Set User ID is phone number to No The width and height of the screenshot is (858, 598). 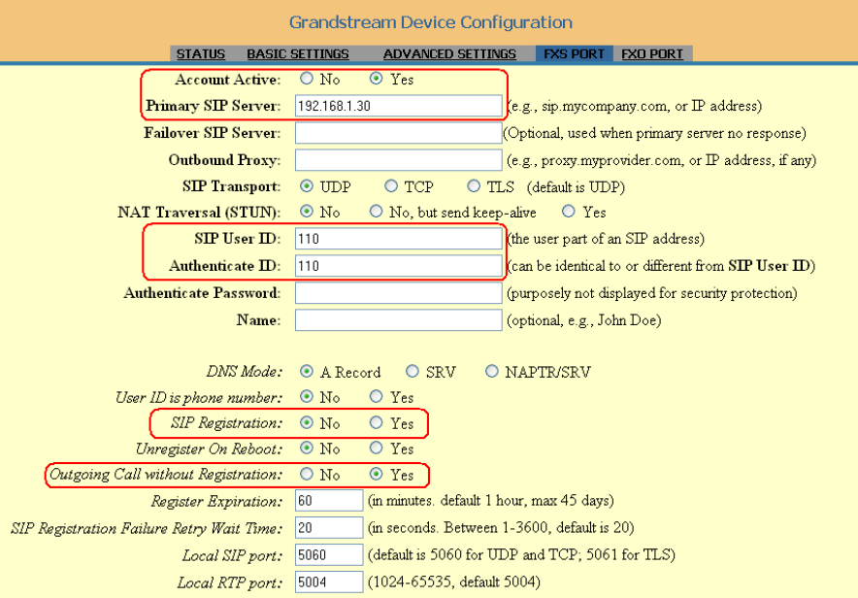tap(307, 397)
